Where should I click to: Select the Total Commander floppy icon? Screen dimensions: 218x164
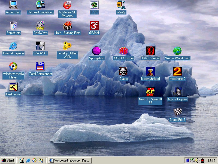(40, 66)
